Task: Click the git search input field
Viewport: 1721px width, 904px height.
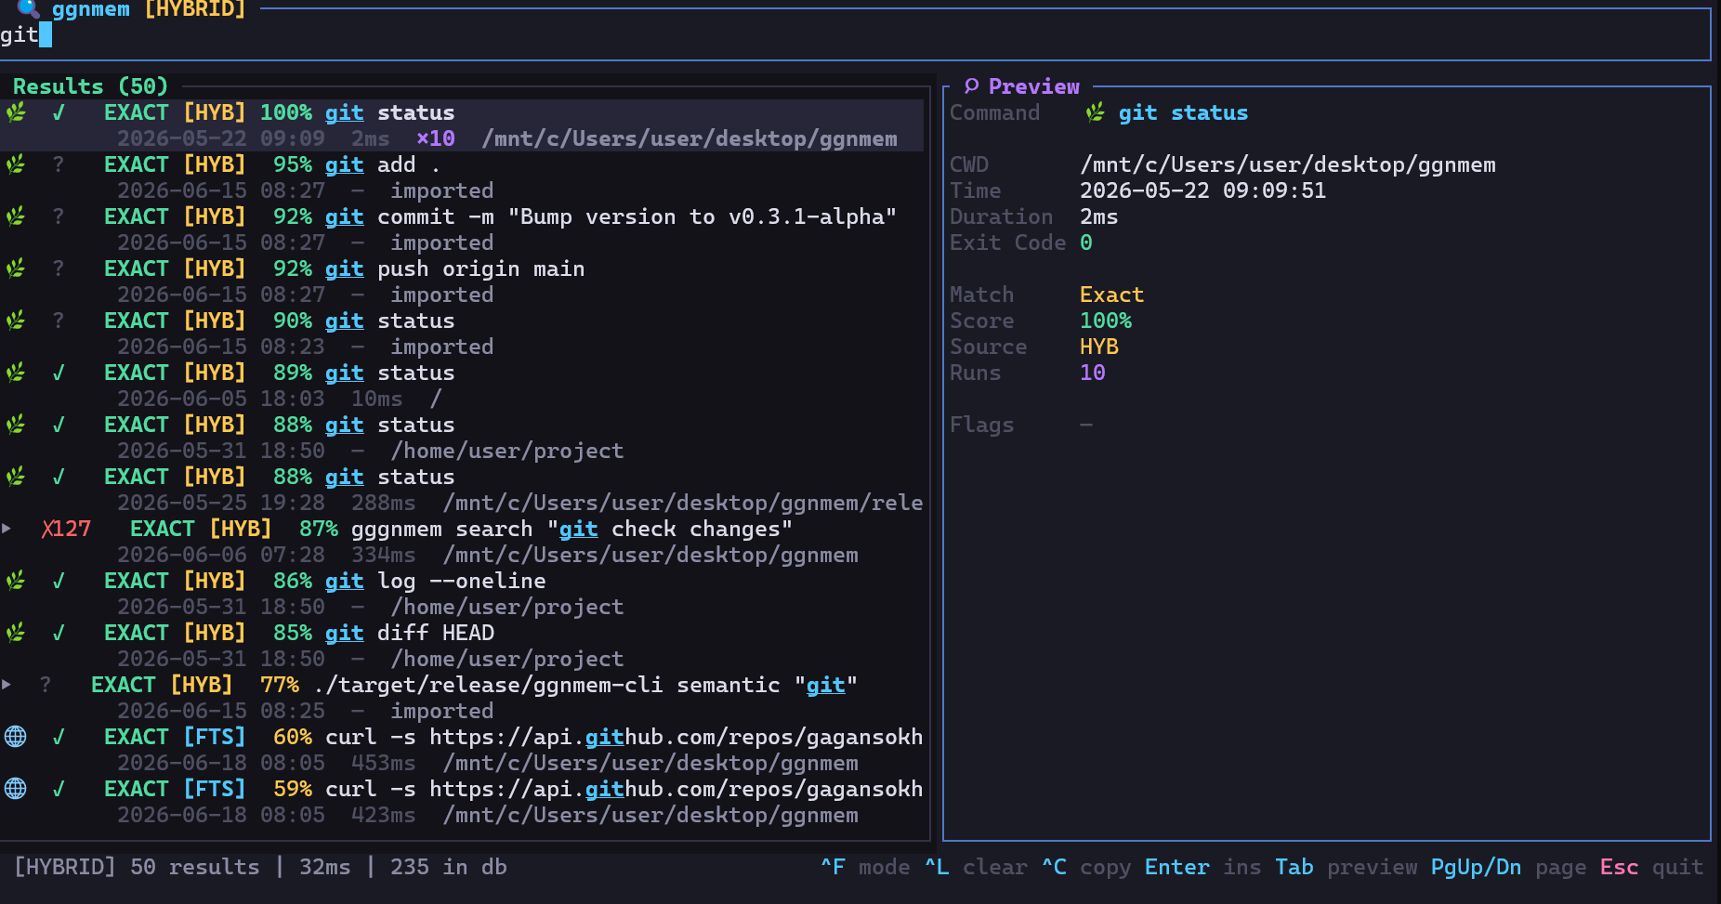Action: [855, 35]
